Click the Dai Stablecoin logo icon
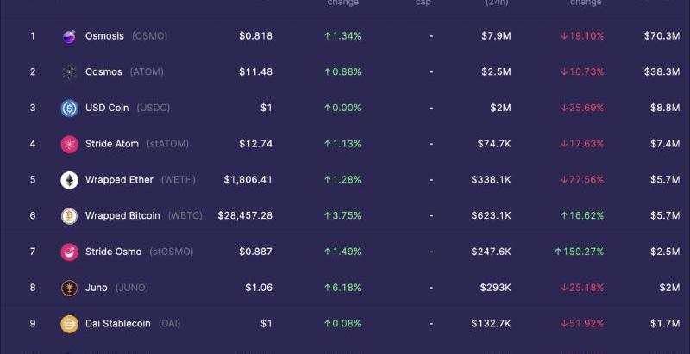690x354 pixels. 69,324
